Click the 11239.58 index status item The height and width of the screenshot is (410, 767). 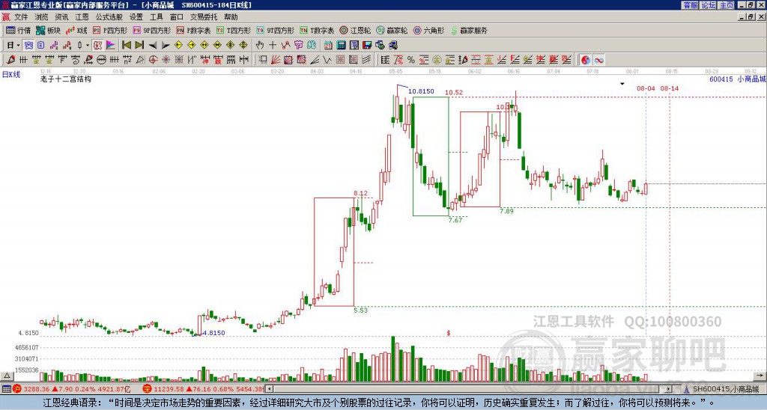(x=204, y=389)
